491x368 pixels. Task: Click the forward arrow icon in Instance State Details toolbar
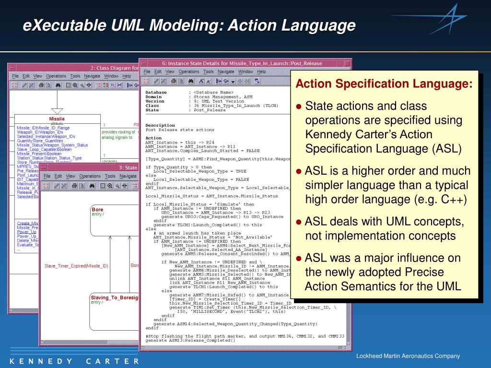240,81
